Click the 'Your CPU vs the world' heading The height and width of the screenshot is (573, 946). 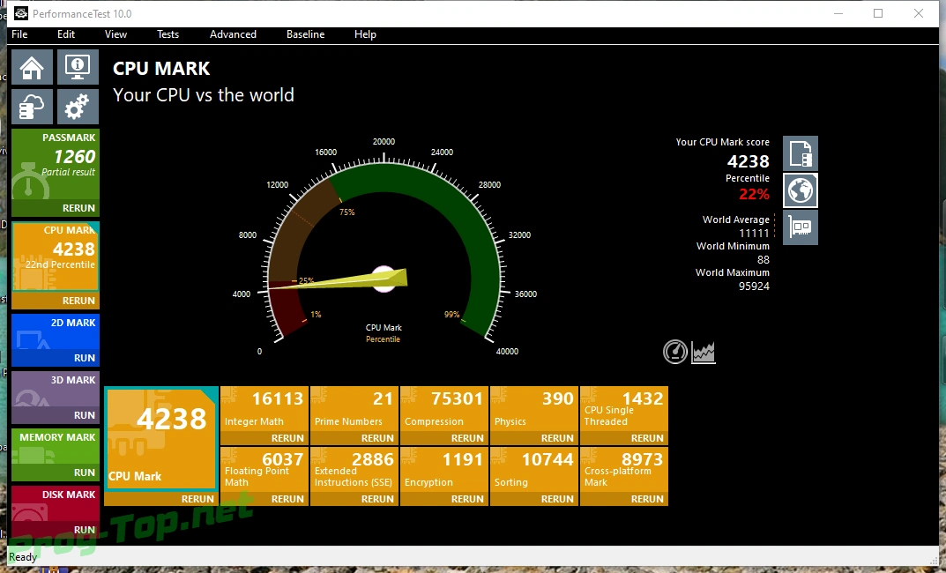(204, 95)
